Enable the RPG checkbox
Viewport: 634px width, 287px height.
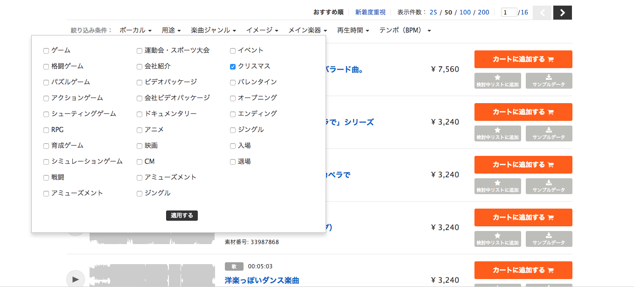(46, 130)
